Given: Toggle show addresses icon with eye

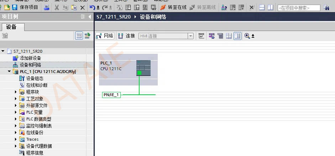Looking at the screenshot, I should (x=212, y=36).
